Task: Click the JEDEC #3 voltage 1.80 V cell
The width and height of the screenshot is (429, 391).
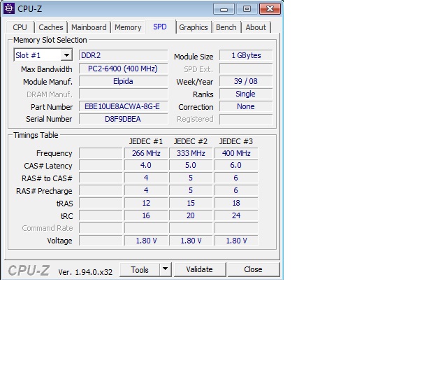Action: click(x=236, y=241)
